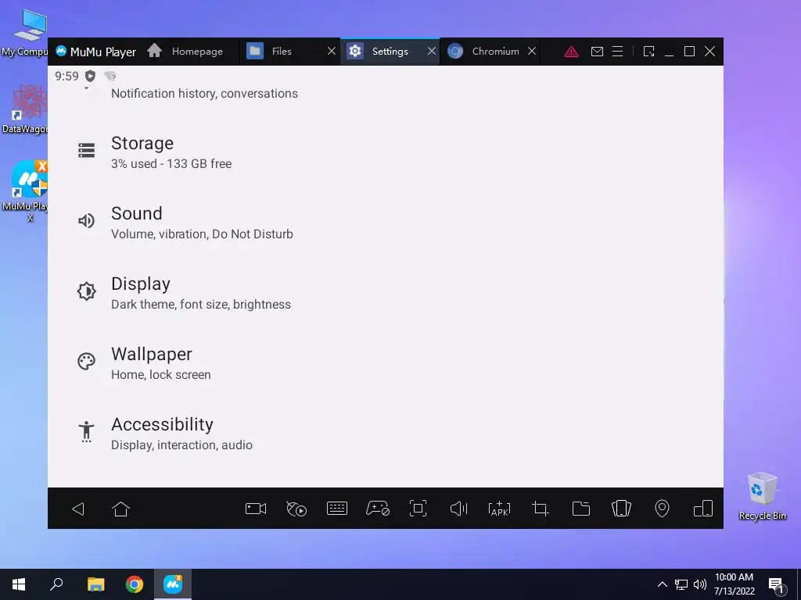Show hidden system tray icons
The height and width of the screenshot is (600, 801).
(662, 584)
